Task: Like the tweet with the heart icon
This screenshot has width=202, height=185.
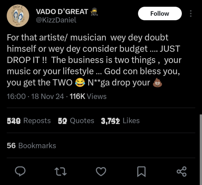Action: coord(101,172)
